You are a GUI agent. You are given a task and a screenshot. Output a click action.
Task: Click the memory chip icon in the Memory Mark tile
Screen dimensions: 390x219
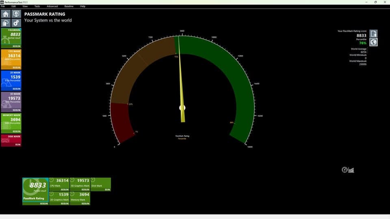[x=6, y=126]
